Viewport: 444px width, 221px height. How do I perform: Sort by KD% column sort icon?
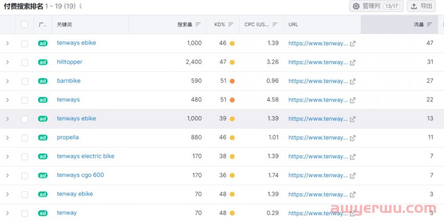click(231, 24)
